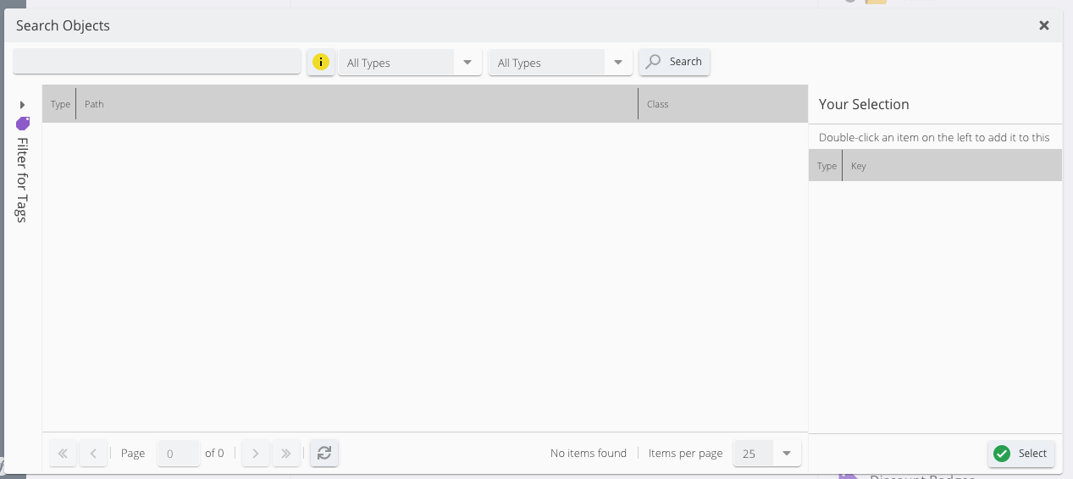This screenshot has width=1073, height=479.
Task: Focus the search query text field
Action: tap(157, 62)
